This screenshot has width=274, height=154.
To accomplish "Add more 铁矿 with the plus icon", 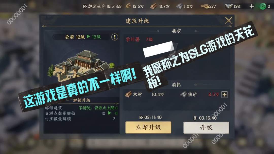I will (225, 95).
